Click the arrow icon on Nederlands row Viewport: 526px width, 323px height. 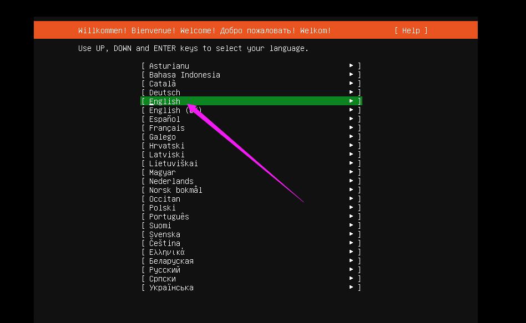click(x=351, y=181)
